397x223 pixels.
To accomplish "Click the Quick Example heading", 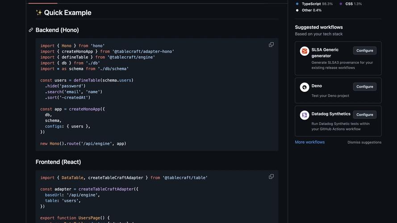I will click(x=63, y=12).
